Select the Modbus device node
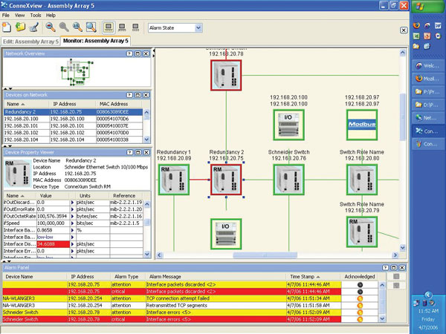 tap(363, 126)
